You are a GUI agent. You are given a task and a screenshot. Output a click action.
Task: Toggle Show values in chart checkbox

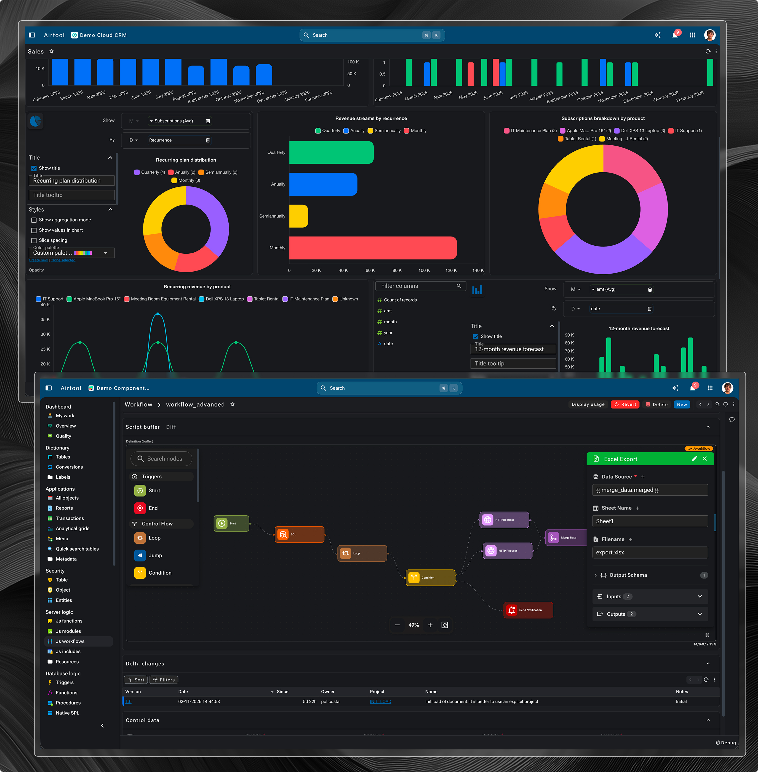coord(34,230)
